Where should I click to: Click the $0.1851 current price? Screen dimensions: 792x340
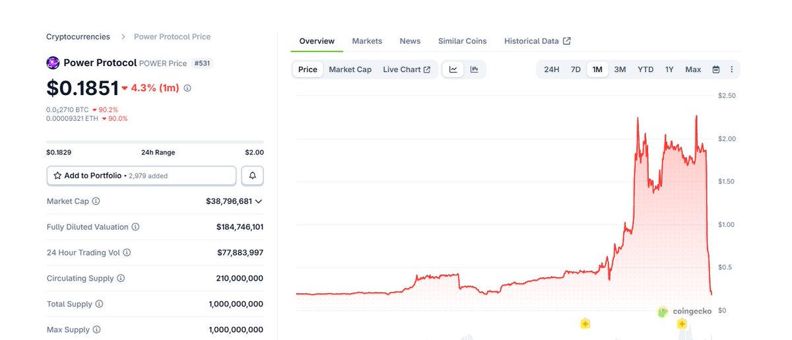click(82, 88)
